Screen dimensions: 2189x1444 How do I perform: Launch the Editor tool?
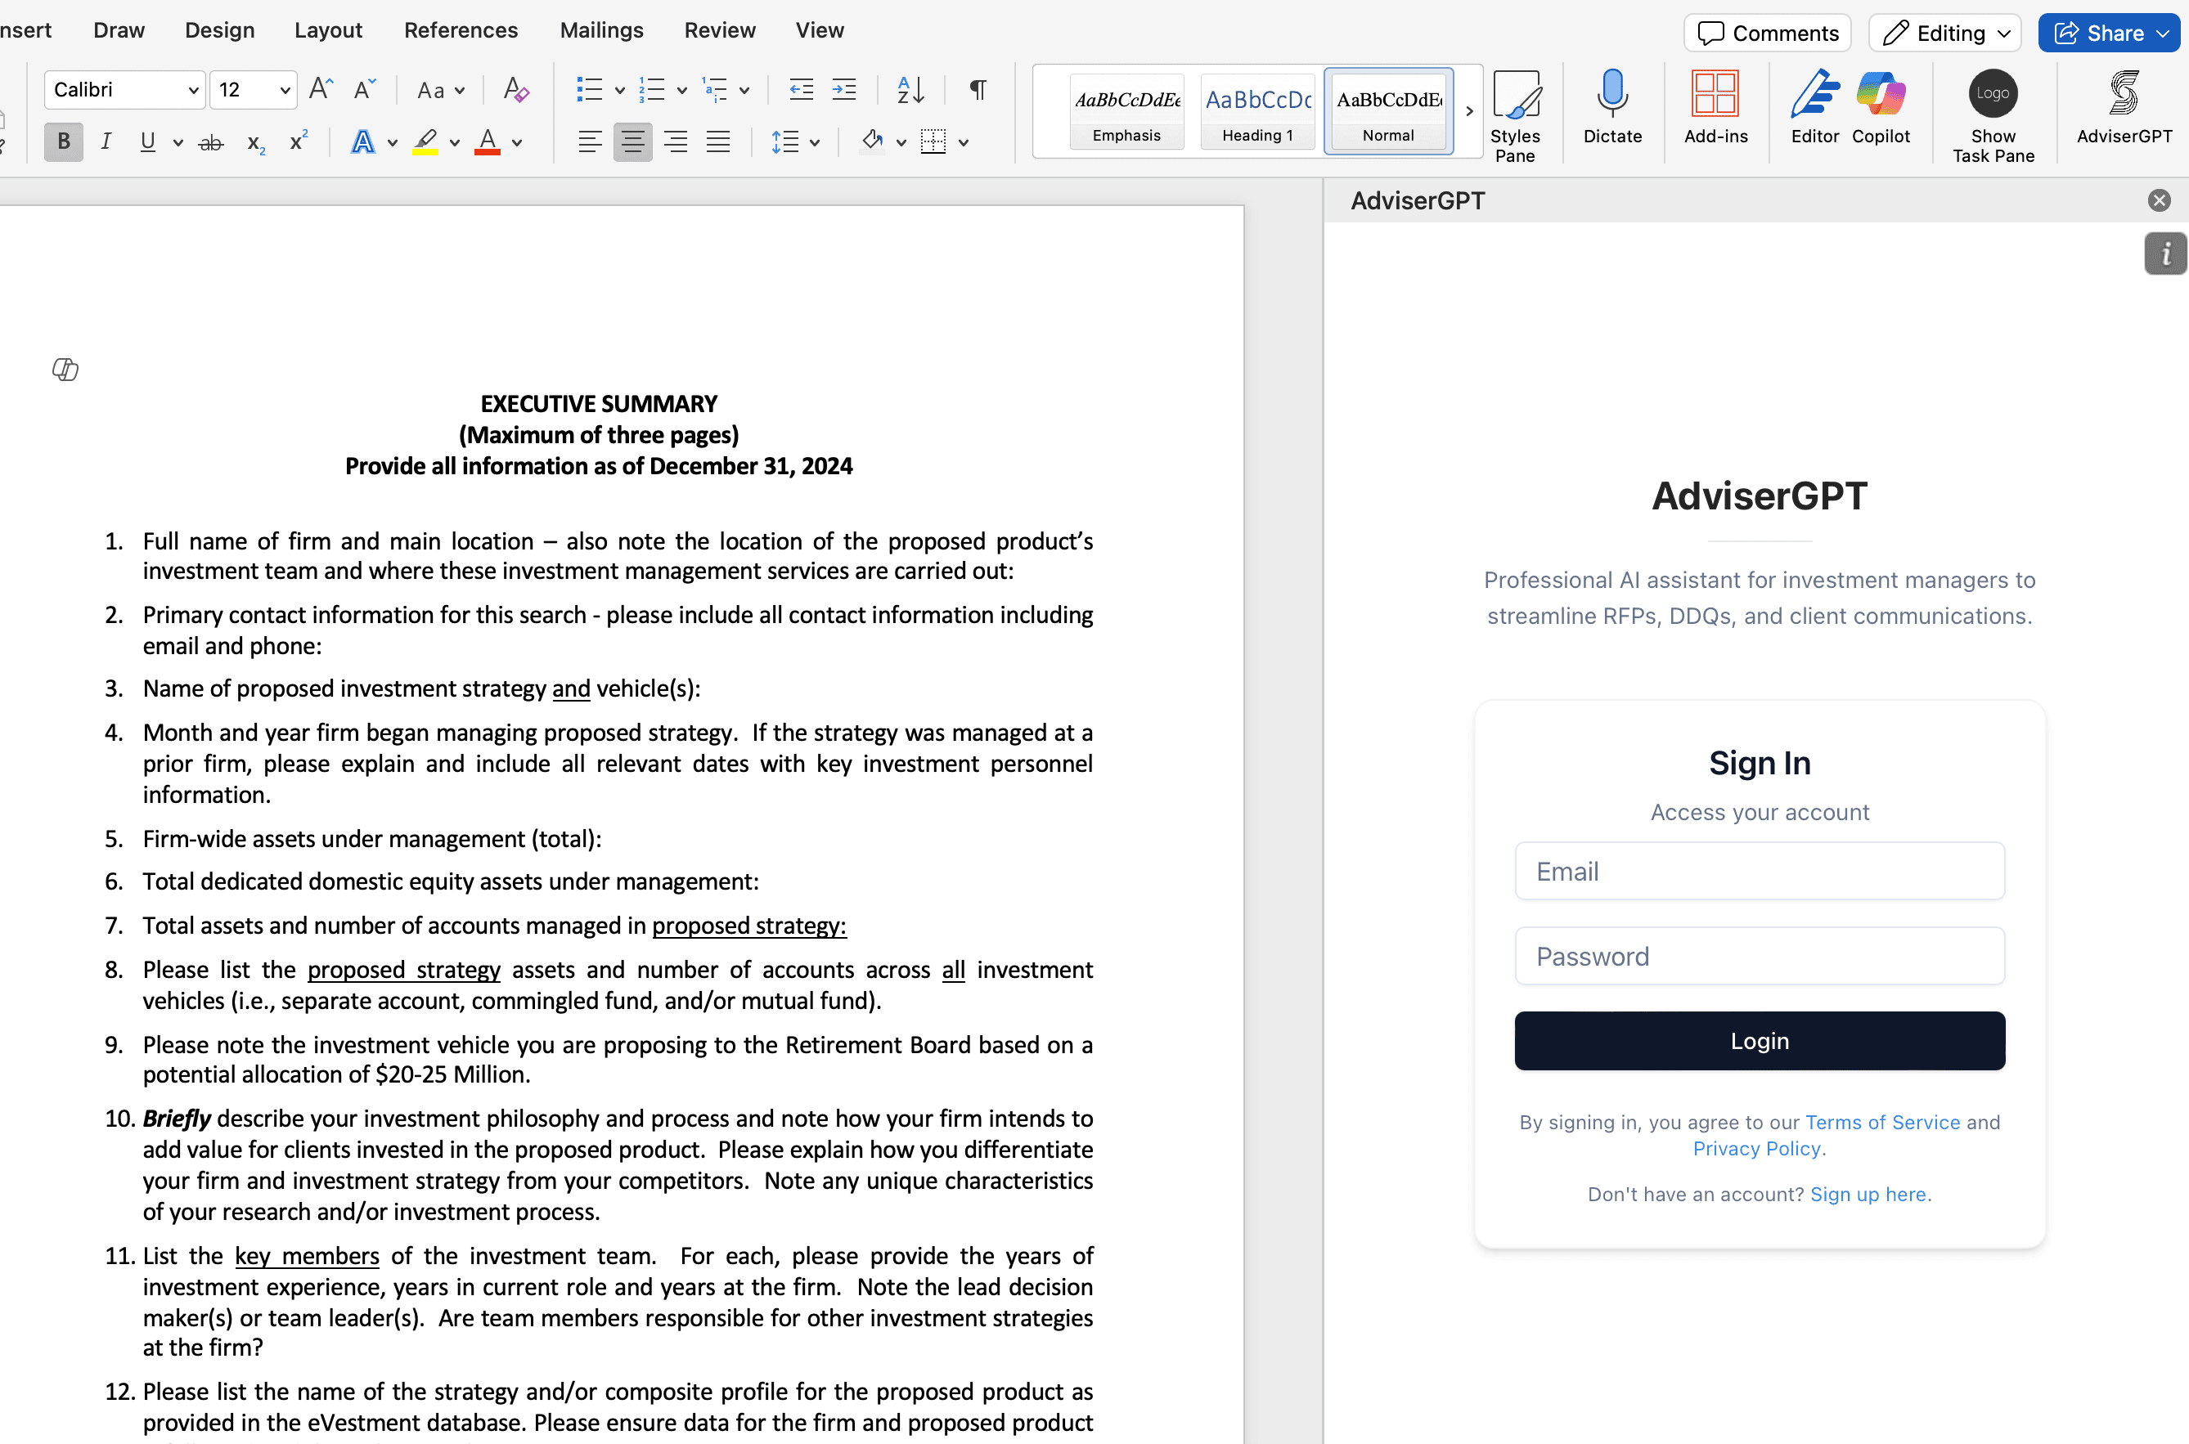click(1815, 107)
